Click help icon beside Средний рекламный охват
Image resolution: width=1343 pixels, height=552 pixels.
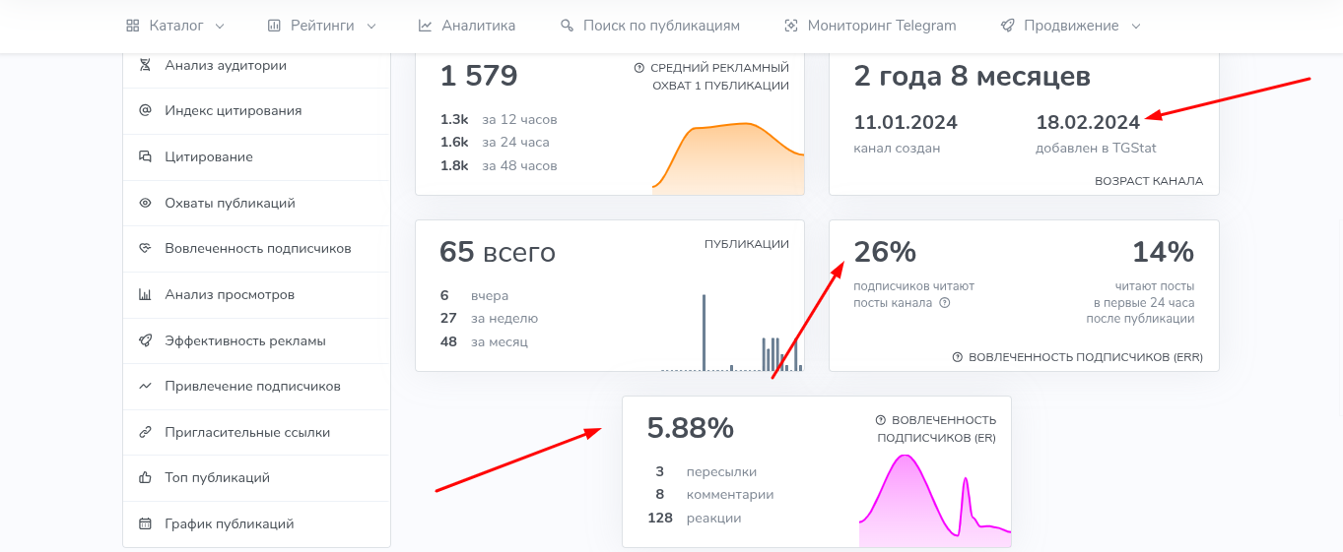639,68
